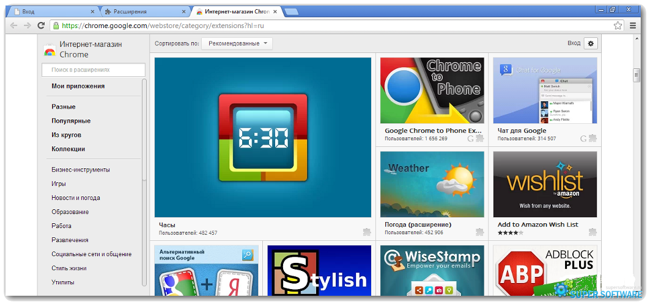Open Мои приложения in the sidebar
650x305 pixels.
[x=78, y=86]
